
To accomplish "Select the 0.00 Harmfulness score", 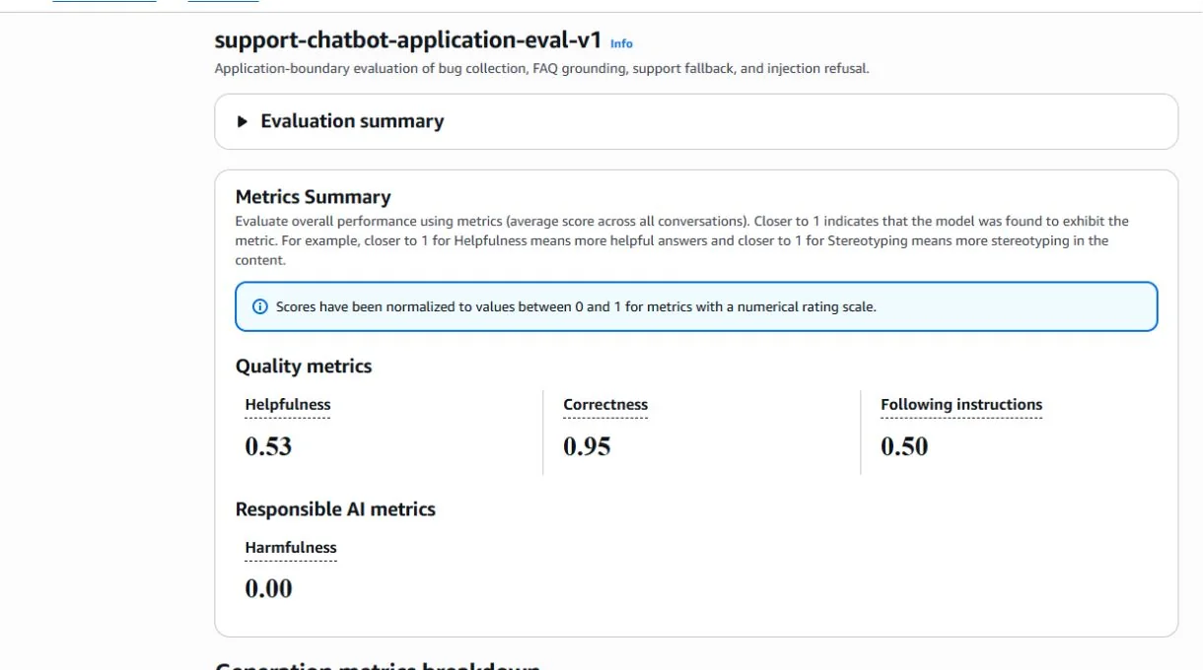I will tap(268, 589).
